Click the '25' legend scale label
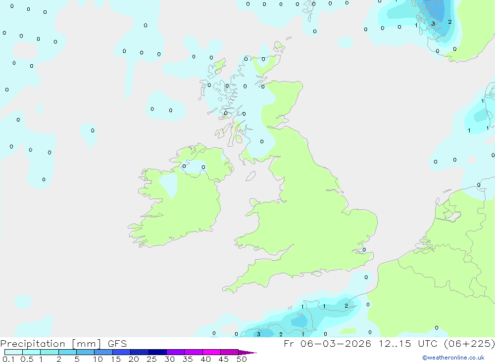The height and width of the screenshot is (362, 495). [x=151, y=359]
